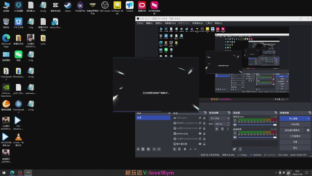Toggle visibility of 文本 (GDI+) source
The width and height of the screenshot is (312, 176).
tap(200, 118)
